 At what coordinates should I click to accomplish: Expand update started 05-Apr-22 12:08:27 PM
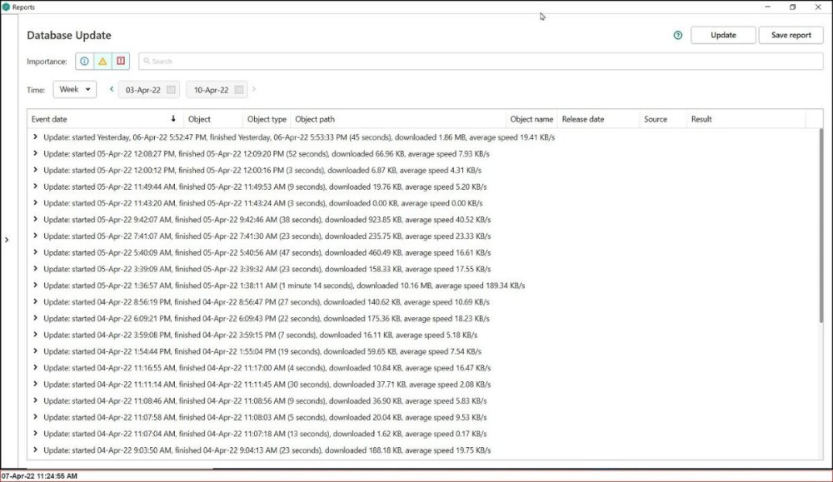35,153
